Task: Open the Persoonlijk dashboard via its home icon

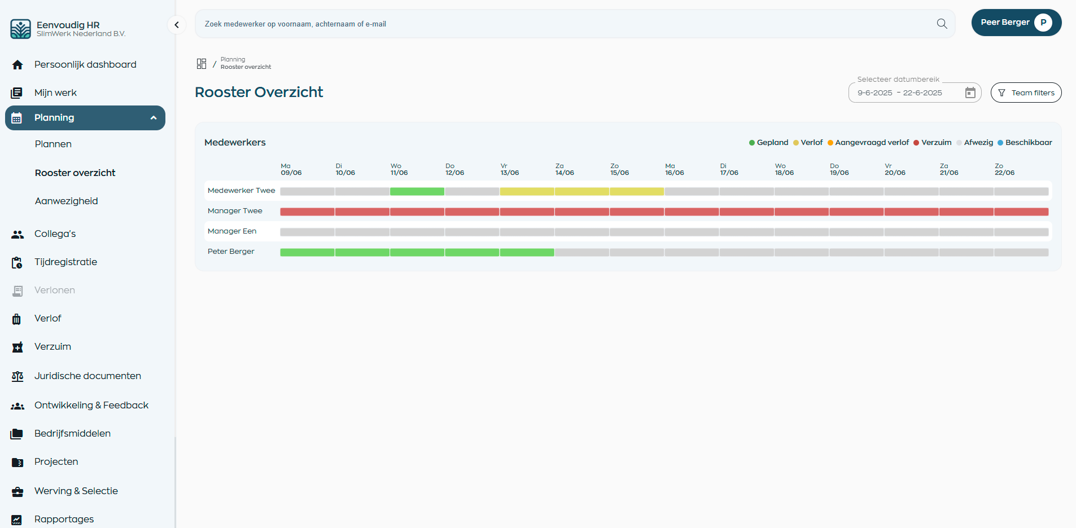Action: (x=18, y=64)
